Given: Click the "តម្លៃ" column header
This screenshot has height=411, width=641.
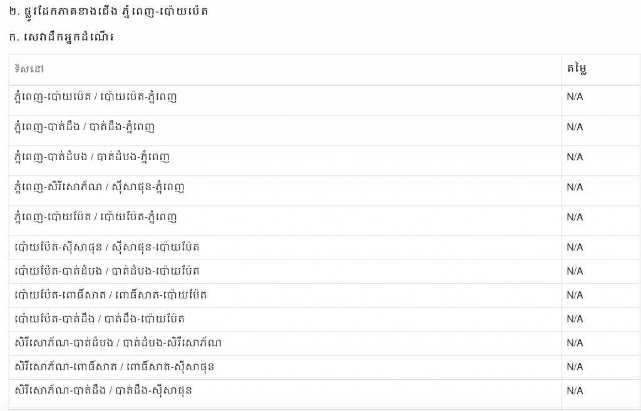Looking at the screenshot, I should pos(577,69).
